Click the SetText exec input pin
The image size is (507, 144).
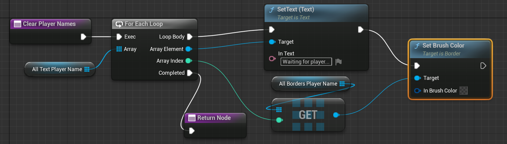pyautogui.click(x=272, y=30)
